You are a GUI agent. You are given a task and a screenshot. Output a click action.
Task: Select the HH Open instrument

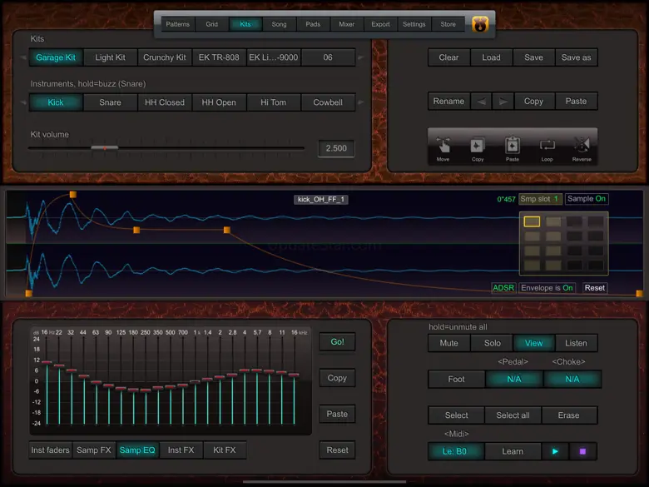[x=219, y=102]
